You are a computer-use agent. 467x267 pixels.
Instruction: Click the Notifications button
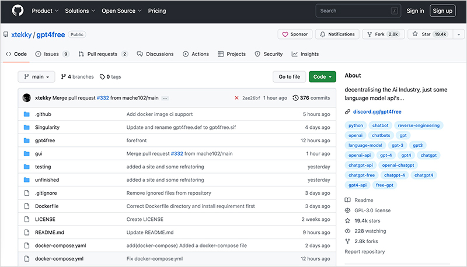(x=337, y=34)
